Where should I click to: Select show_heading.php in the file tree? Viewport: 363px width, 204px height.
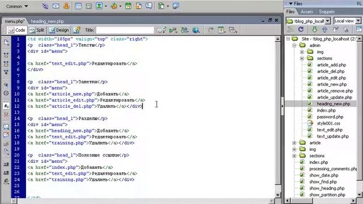point(327,188)
